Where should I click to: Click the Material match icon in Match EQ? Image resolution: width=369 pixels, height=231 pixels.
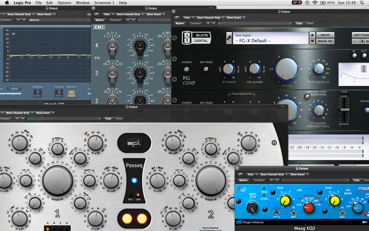pos(71,93)
